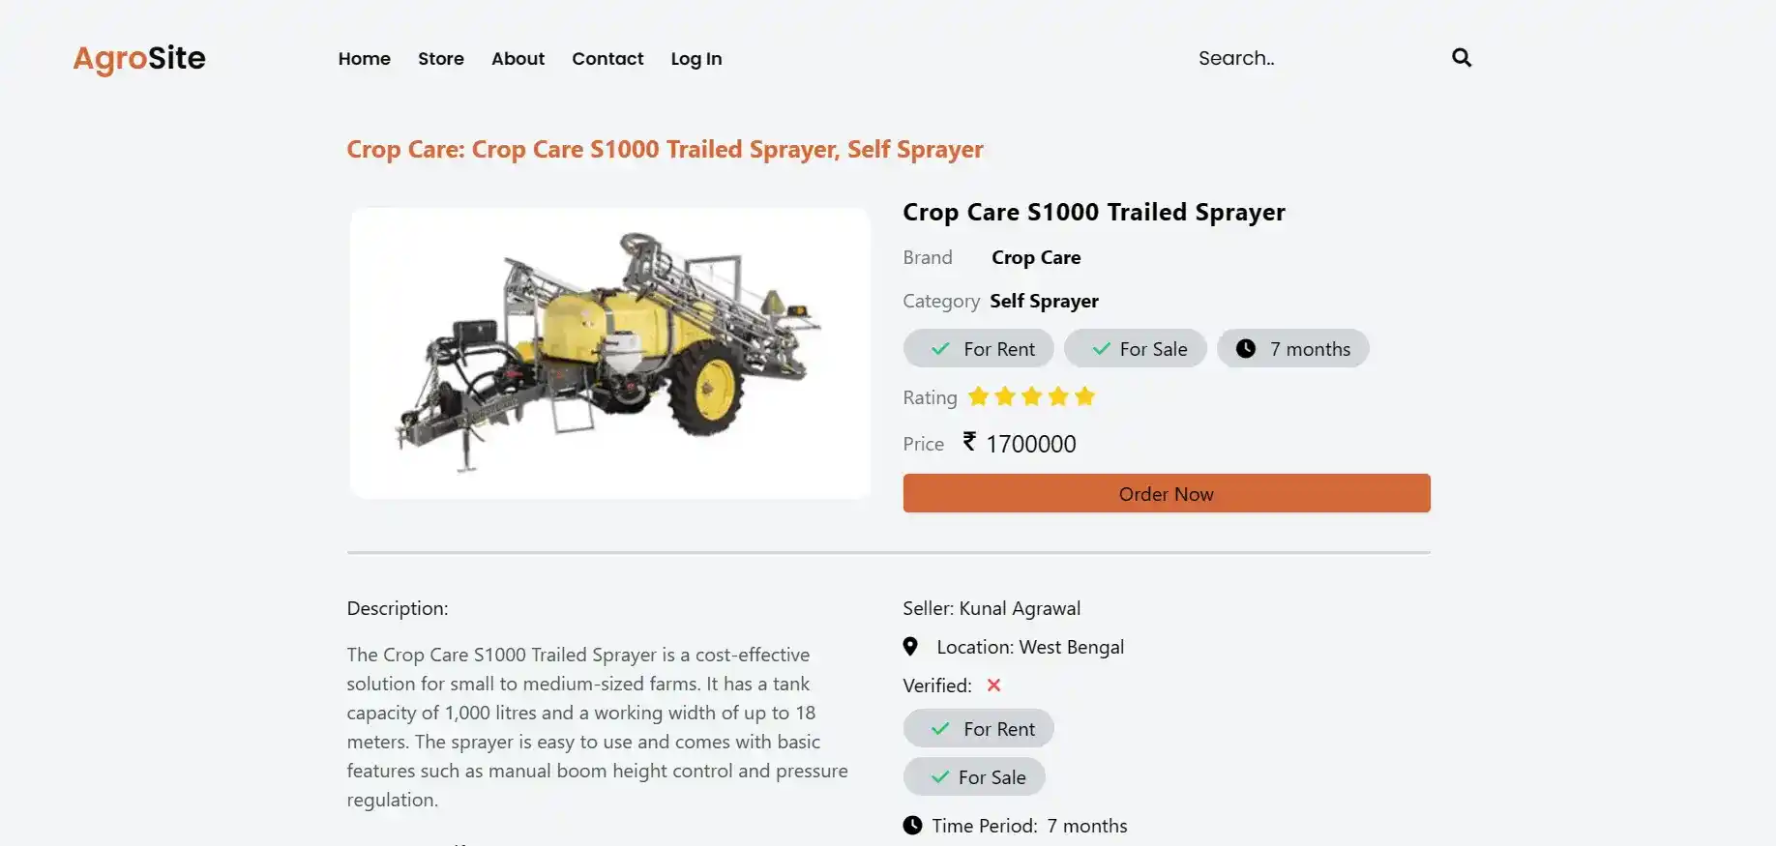The width and height of the screenshot is (1776, 846).
Task: Click the location pin icon beside West Bengal
Action: click(910, 647)
